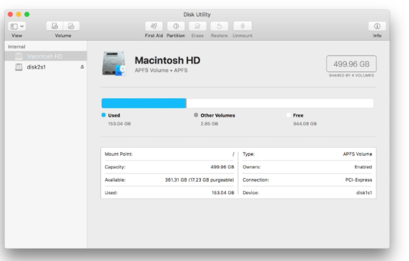The image size is (409, 261).
Task: Click the Erase toolbar icon
Action: pyautogui.click(x=197, y=26)
